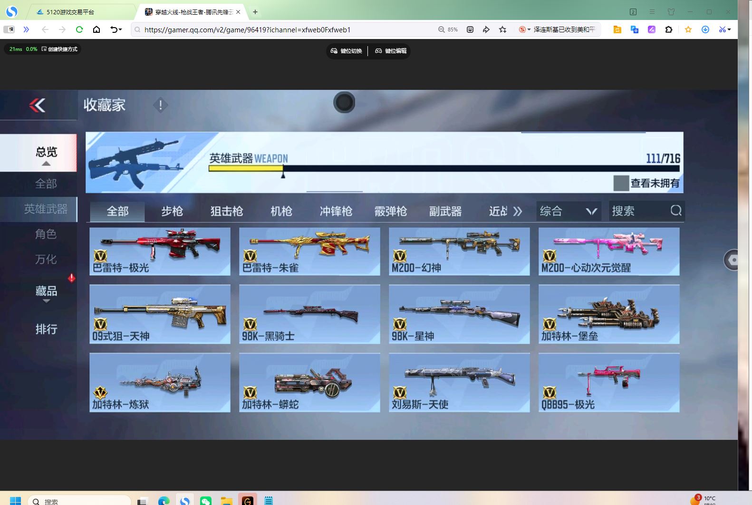Click the 85% zoom indicator icon
The width and height of the screenshot is (752, 505).
(x=448, y=29)
